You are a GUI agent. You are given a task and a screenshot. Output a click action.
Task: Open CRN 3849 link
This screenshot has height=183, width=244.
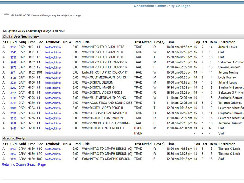[13, 124]
